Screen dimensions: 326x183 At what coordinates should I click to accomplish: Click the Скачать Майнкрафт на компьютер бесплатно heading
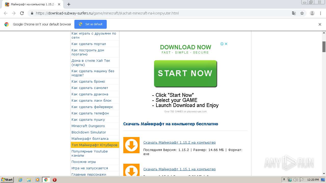171,124
